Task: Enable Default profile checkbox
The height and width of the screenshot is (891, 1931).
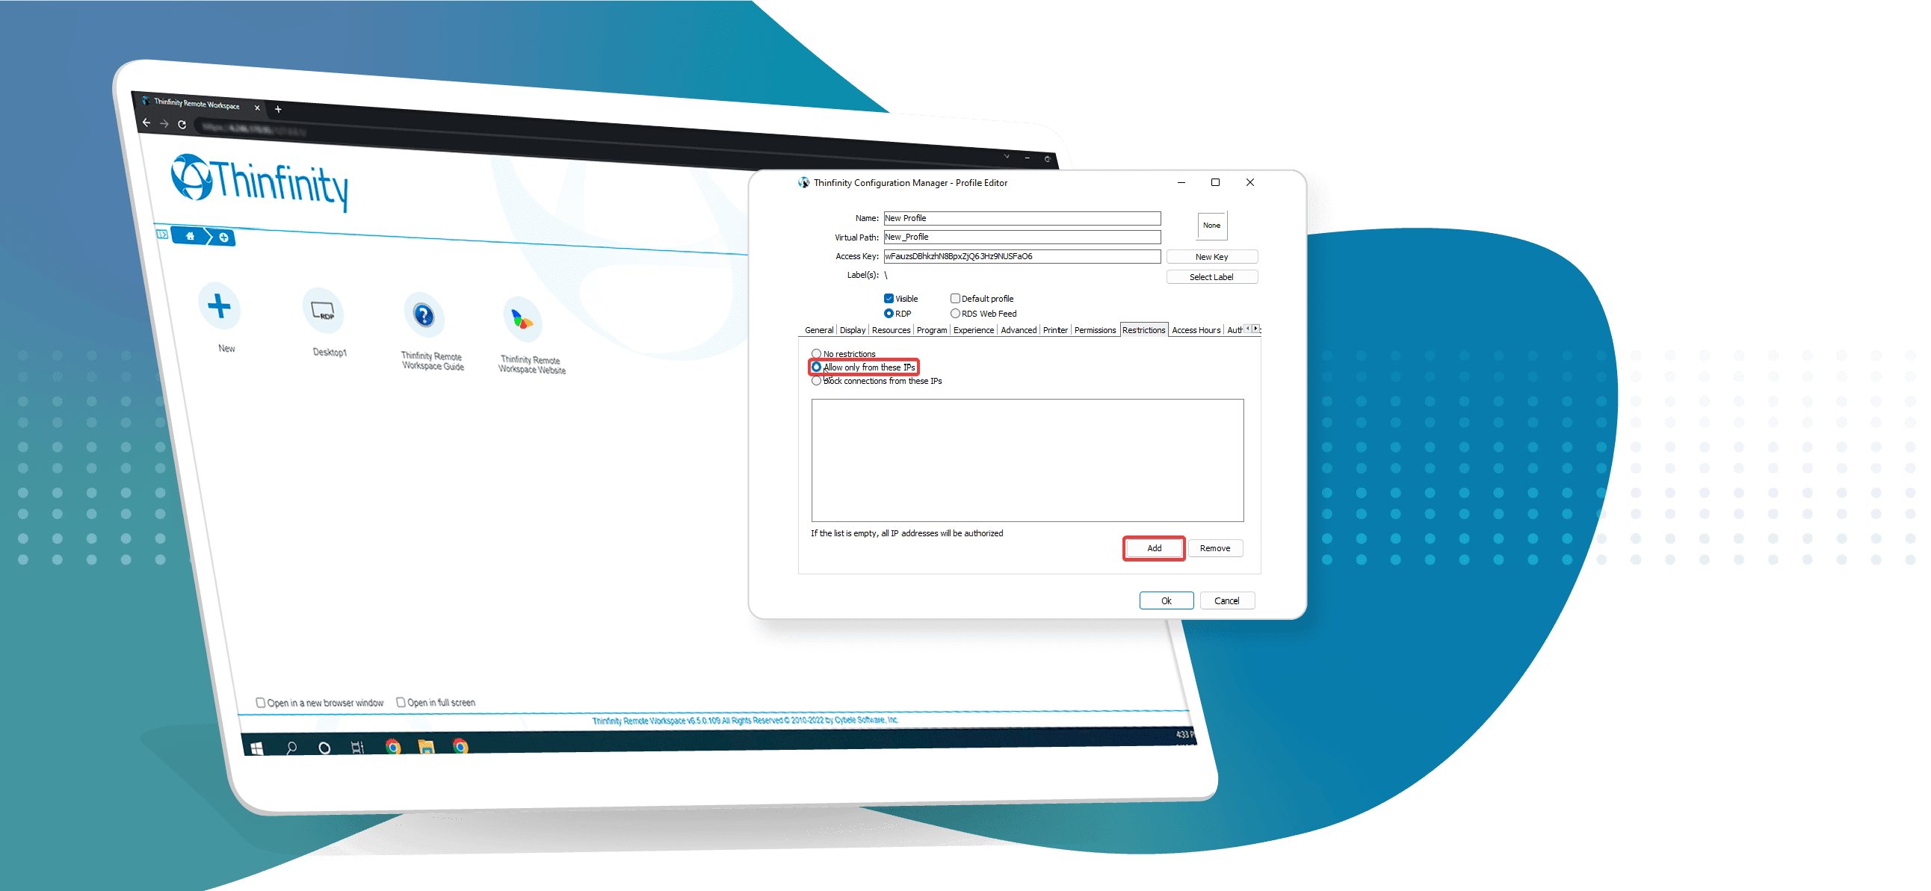Action: click(960, 297)
